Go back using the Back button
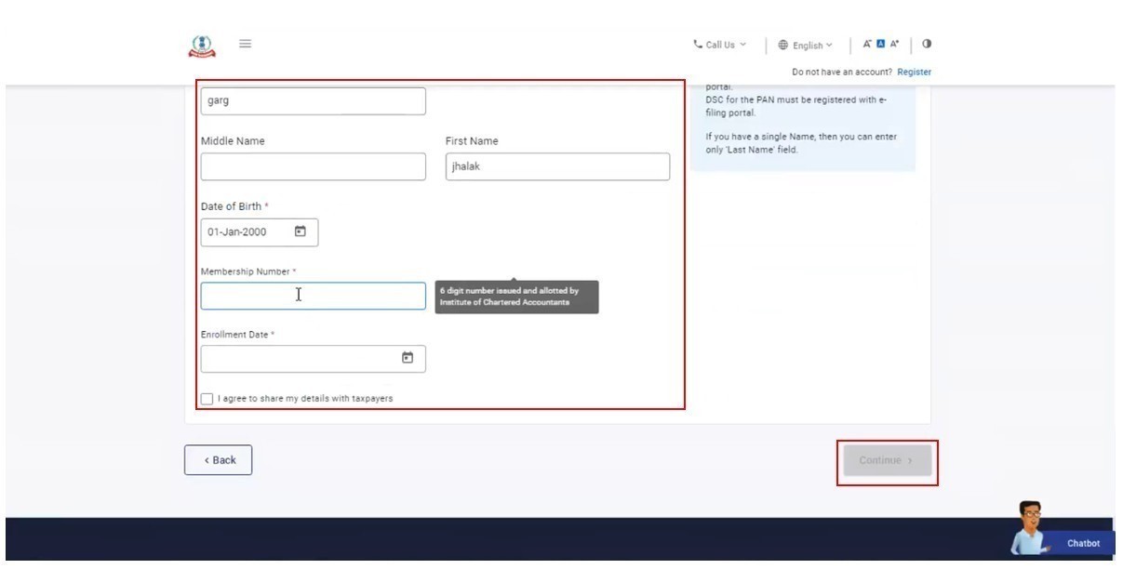The image size is (1123, 582). pos(219,460)
